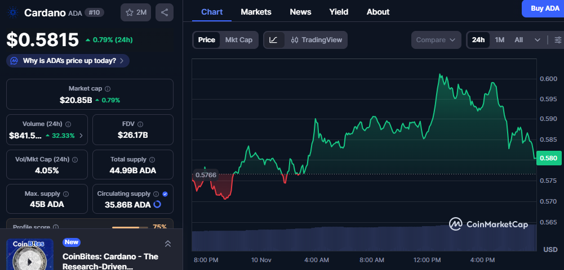Click the Buy ADA button

(544, 8)
